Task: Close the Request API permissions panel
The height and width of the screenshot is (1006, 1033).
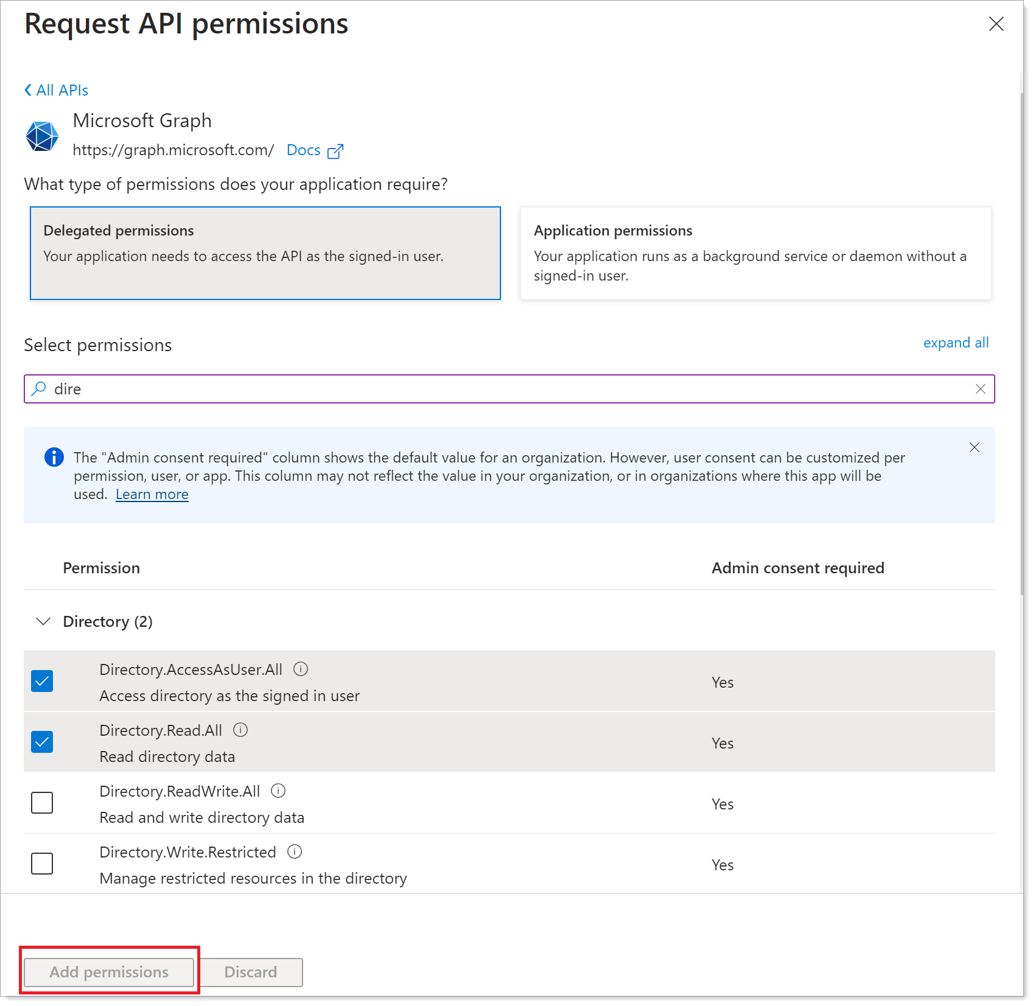Action: (996, 24)
